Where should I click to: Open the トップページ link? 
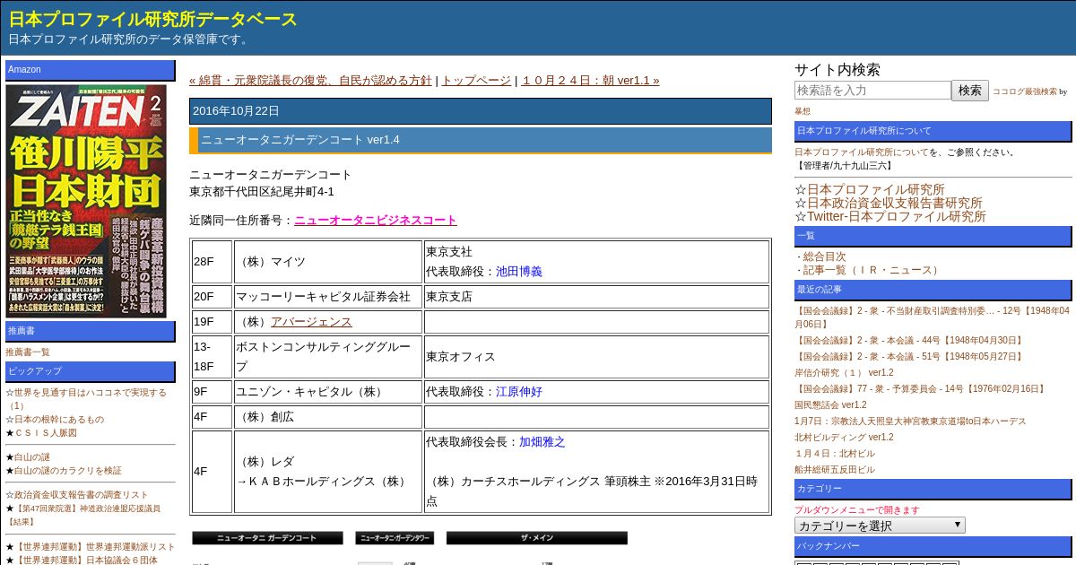tap(476, 80)
